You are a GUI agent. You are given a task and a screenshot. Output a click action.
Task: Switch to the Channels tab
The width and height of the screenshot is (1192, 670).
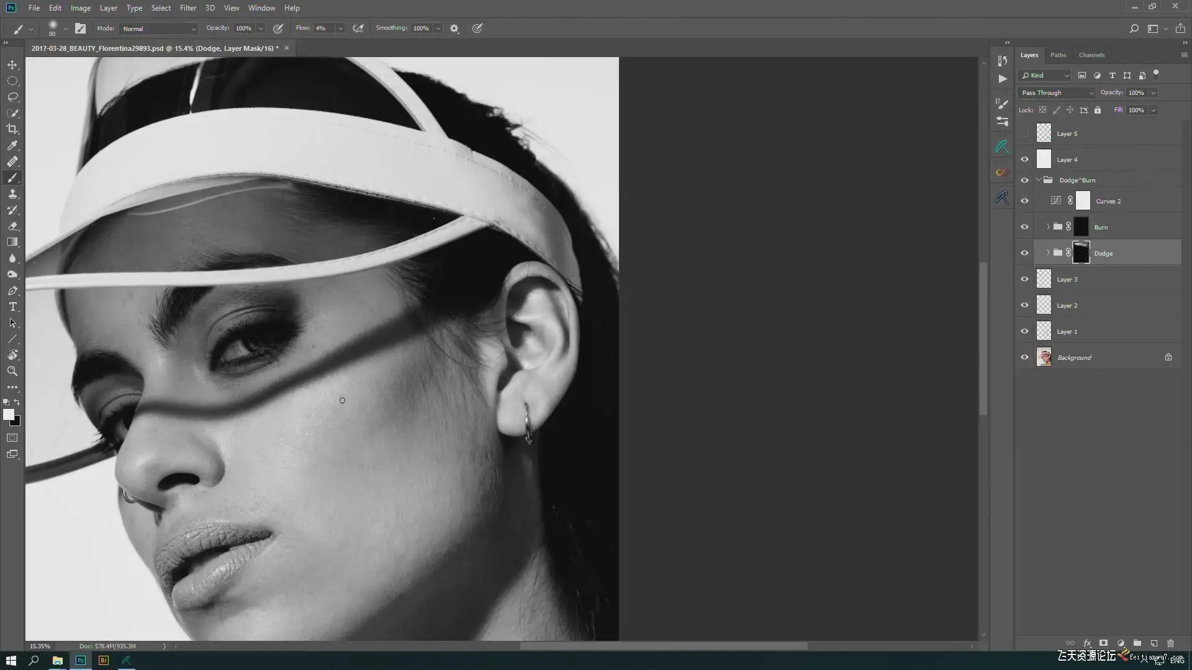[1091, 55]
